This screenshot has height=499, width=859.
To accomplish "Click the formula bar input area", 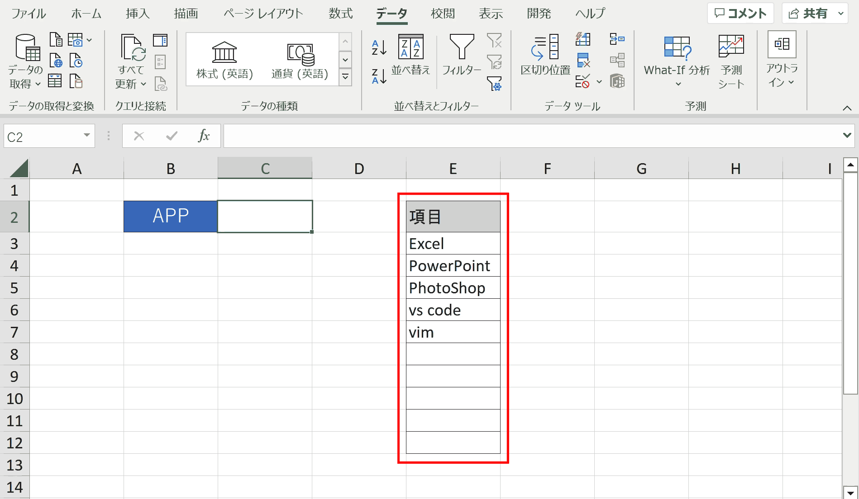I will (532, 136).
